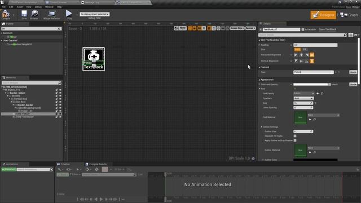Switch to Designer mode
The image size is (361, 203).
click(323, 15)
